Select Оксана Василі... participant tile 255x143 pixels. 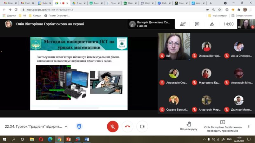[x=174, y=100]
